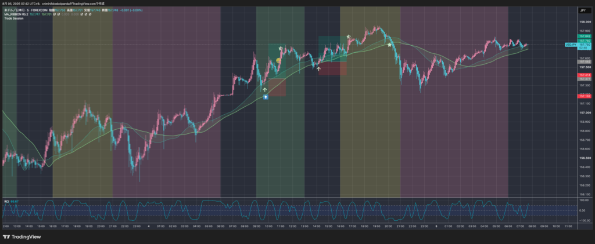Click the red 157.182 price label
This screenshot has width=595, height=244.
click(583, 96)
